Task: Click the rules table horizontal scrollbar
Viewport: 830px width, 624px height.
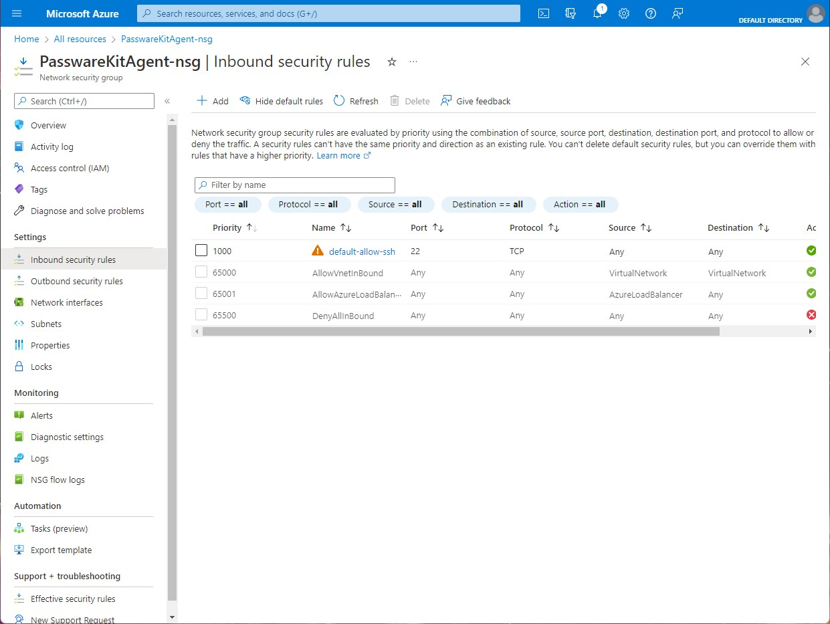Action: (x=460, y=331)
